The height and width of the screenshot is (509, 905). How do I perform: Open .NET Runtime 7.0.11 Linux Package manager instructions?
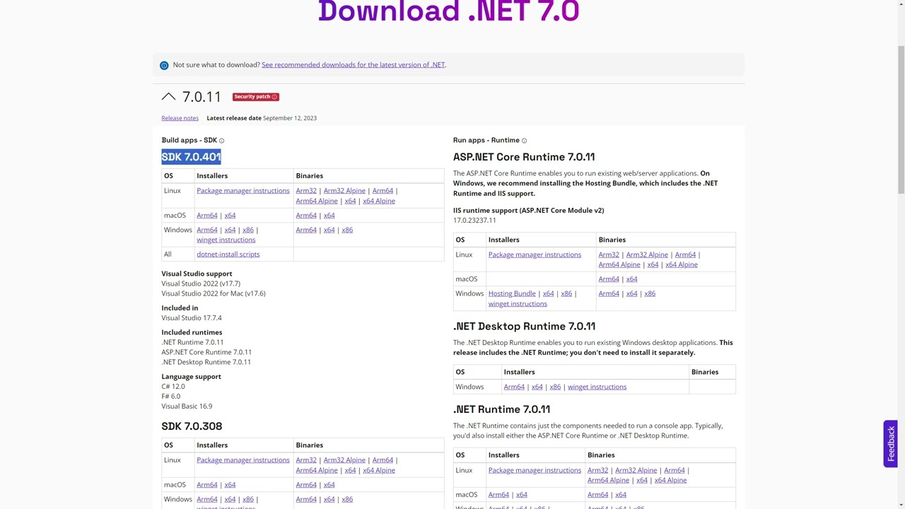pos(535,470)
